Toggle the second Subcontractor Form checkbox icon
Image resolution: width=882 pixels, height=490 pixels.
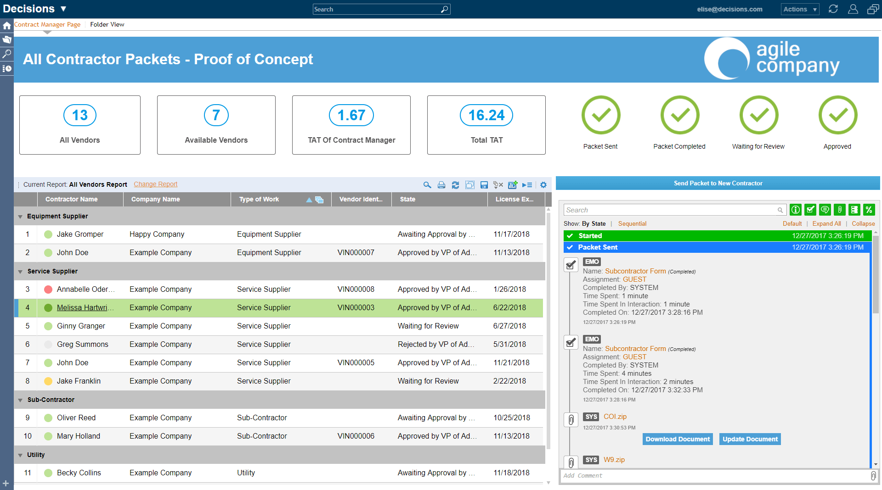click(571, 343)
